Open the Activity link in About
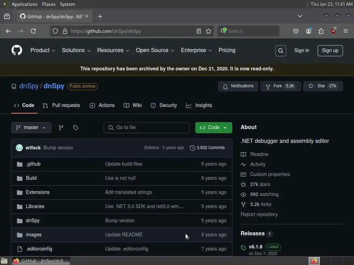Image resolution: width=354 pixels, height=265 pixels. 253,164
